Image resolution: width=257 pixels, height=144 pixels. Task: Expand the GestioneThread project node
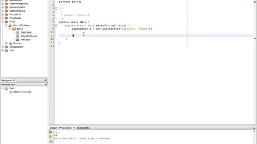[3, 11]
